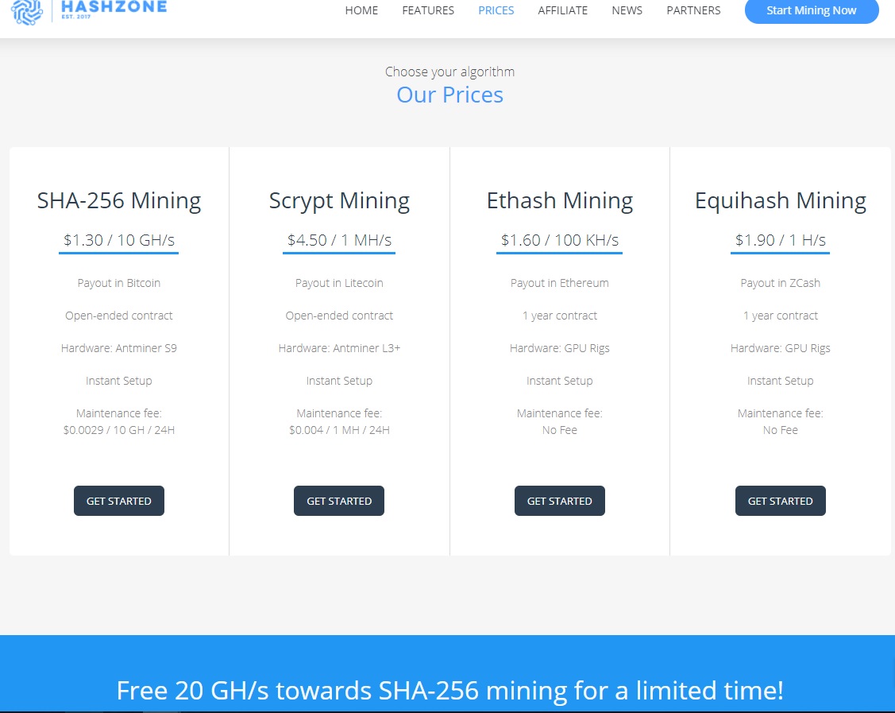This screenshot has width=895, height=713.
Task: Click the 'Equihash Mining' plan title
Action: (x=781, y=201)
